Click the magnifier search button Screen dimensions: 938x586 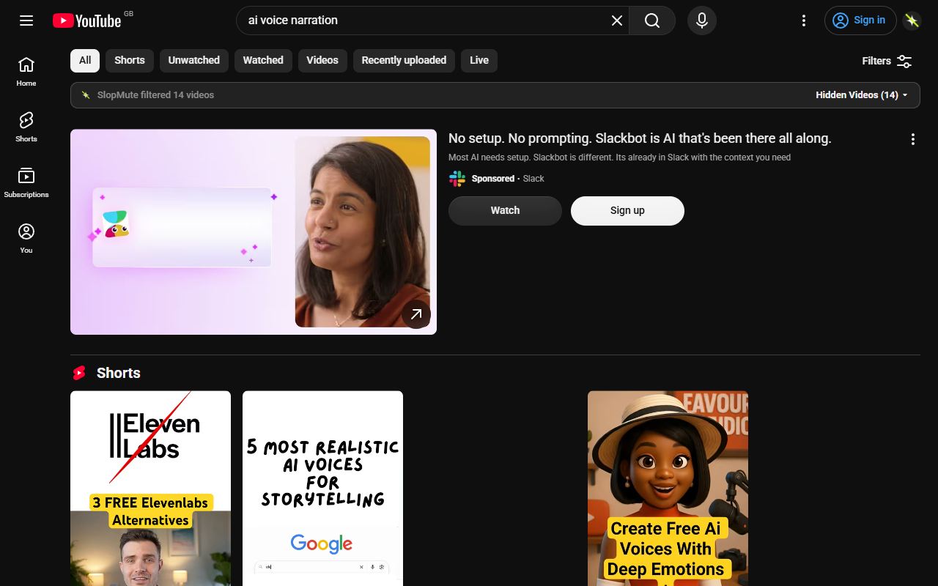652,21
